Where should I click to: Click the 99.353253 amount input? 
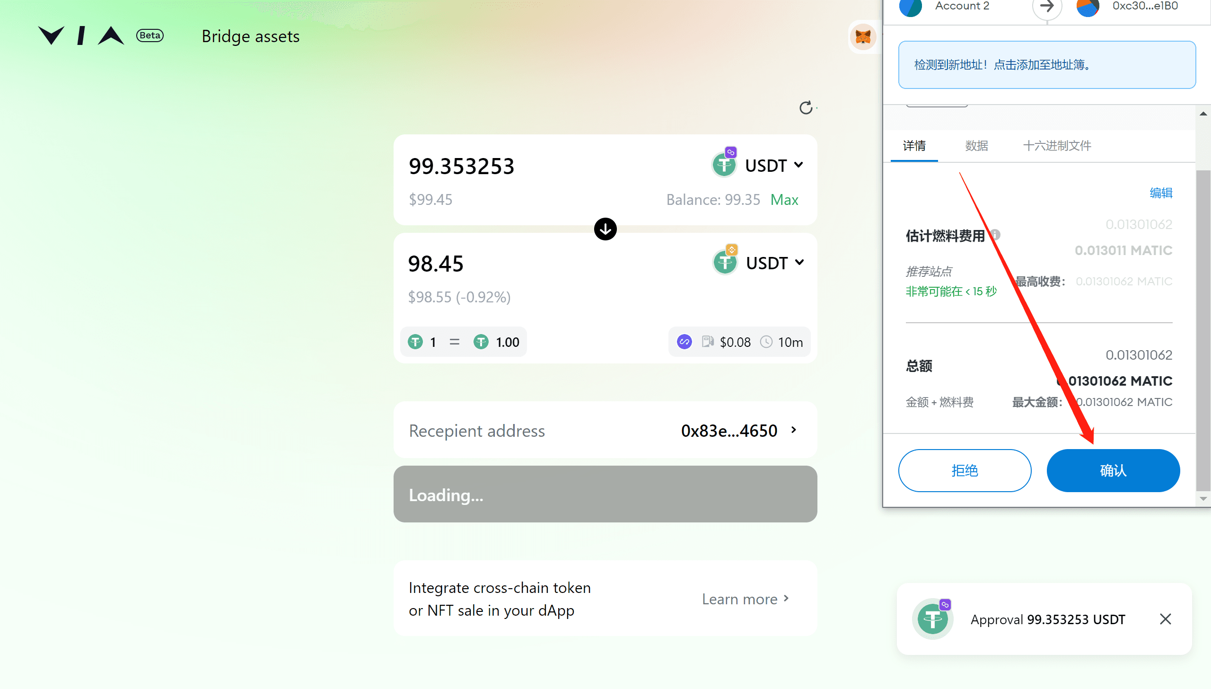click(x=461, y=166)
